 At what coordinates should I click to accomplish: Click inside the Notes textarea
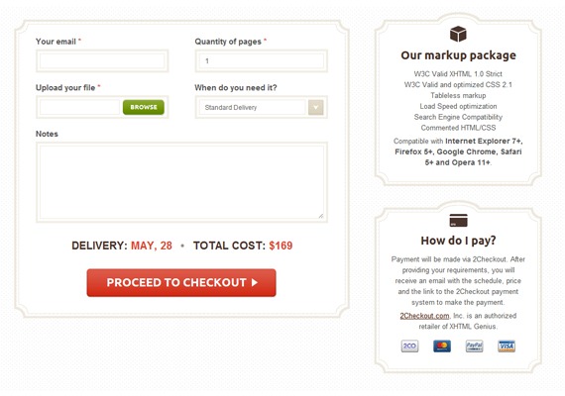181,182
